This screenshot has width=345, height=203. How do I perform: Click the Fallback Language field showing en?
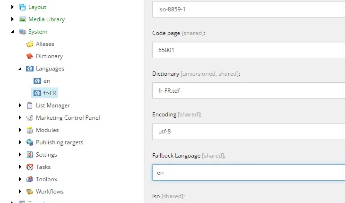point(249,173)
